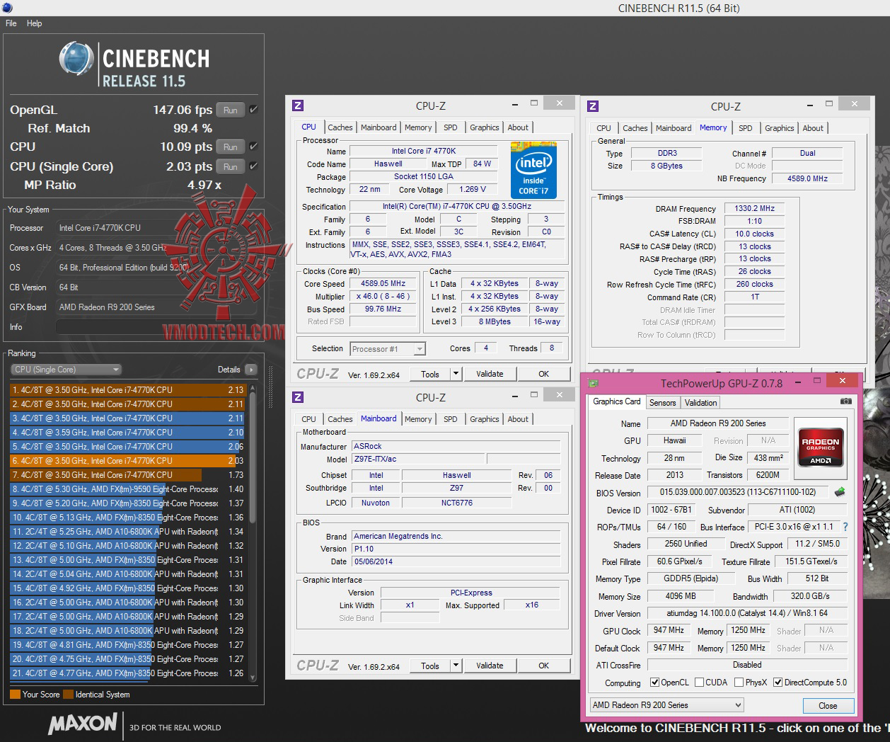Click the Z icon of the CPU-Z Memory window

coord(593,106)
